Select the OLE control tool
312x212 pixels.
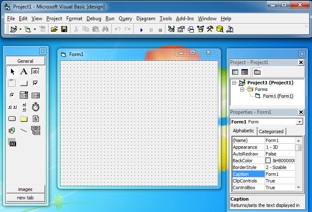[12, 142]
